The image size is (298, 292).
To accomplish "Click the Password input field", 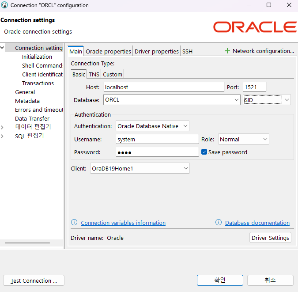I will 157,152.
